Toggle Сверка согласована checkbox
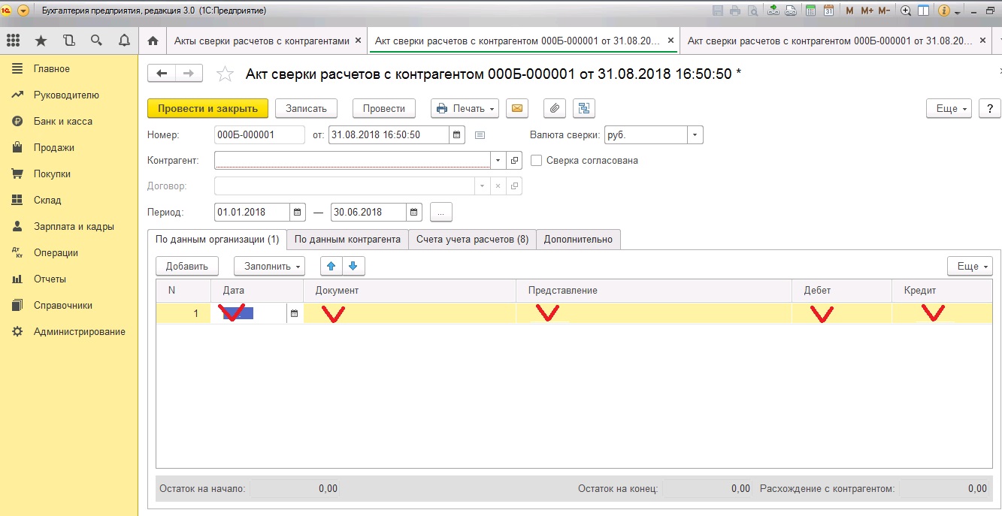 [537, 160]
